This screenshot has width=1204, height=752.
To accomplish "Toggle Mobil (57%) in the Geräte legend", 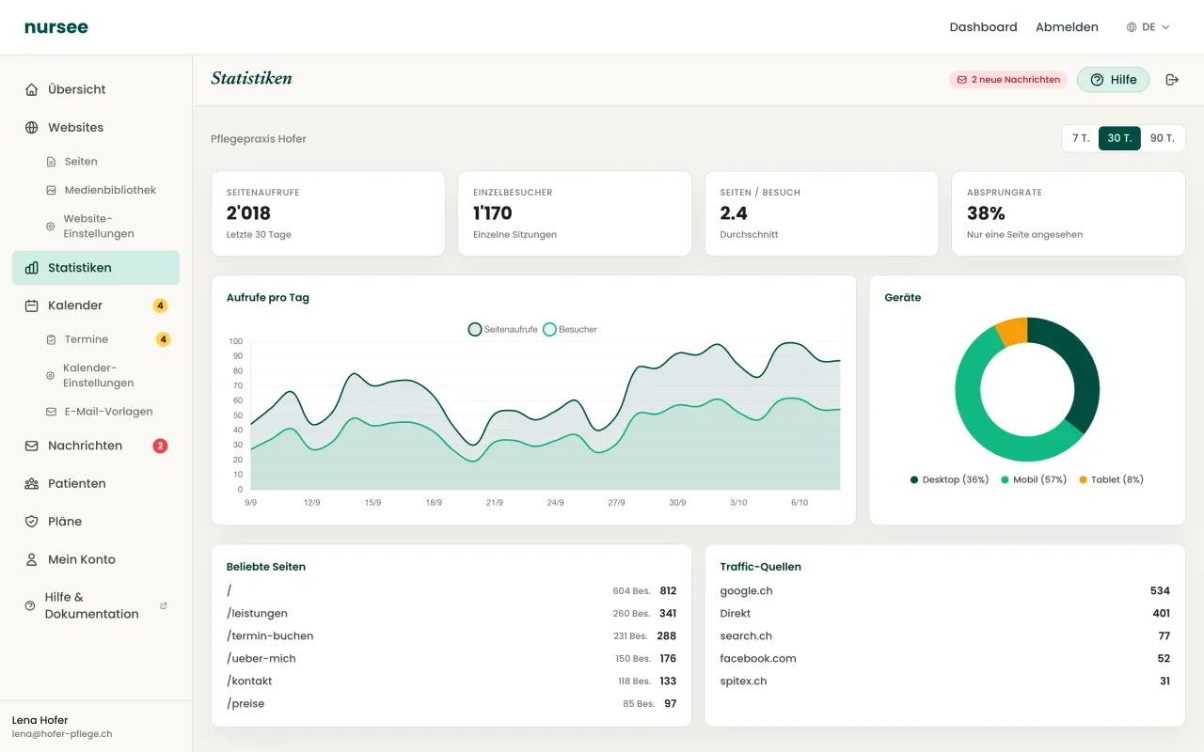I will pos(1034,479).
